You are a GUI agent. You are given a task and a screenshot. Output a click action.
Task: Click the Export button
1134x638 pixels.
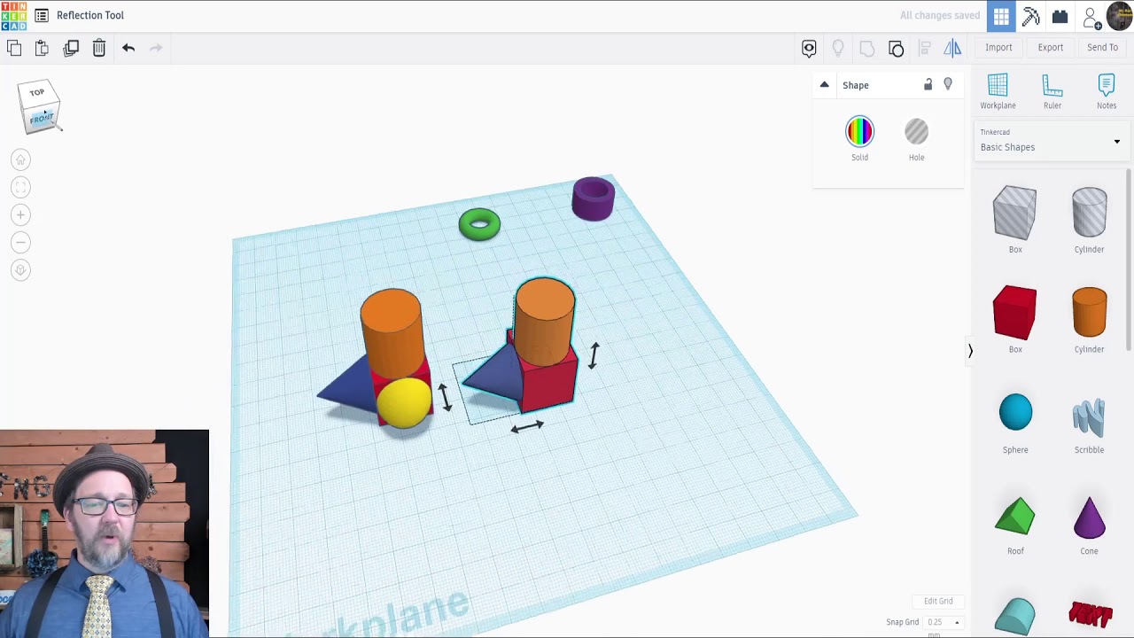(1051, 48)
